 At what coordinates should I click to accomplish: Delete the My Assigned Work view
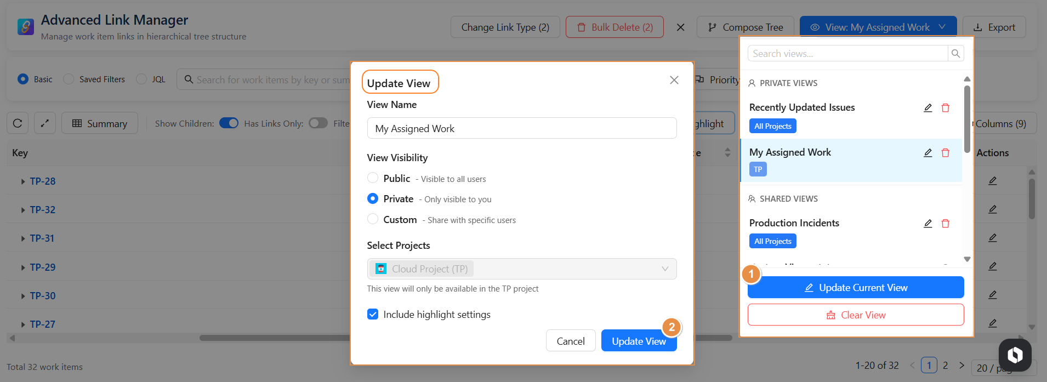click(x=946, y=153)
